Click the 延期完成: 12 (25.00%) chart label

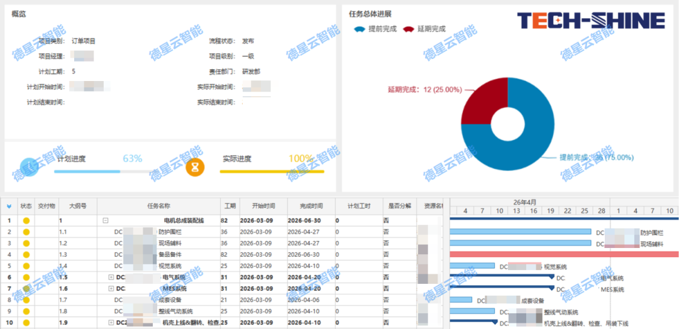(425, 90)
